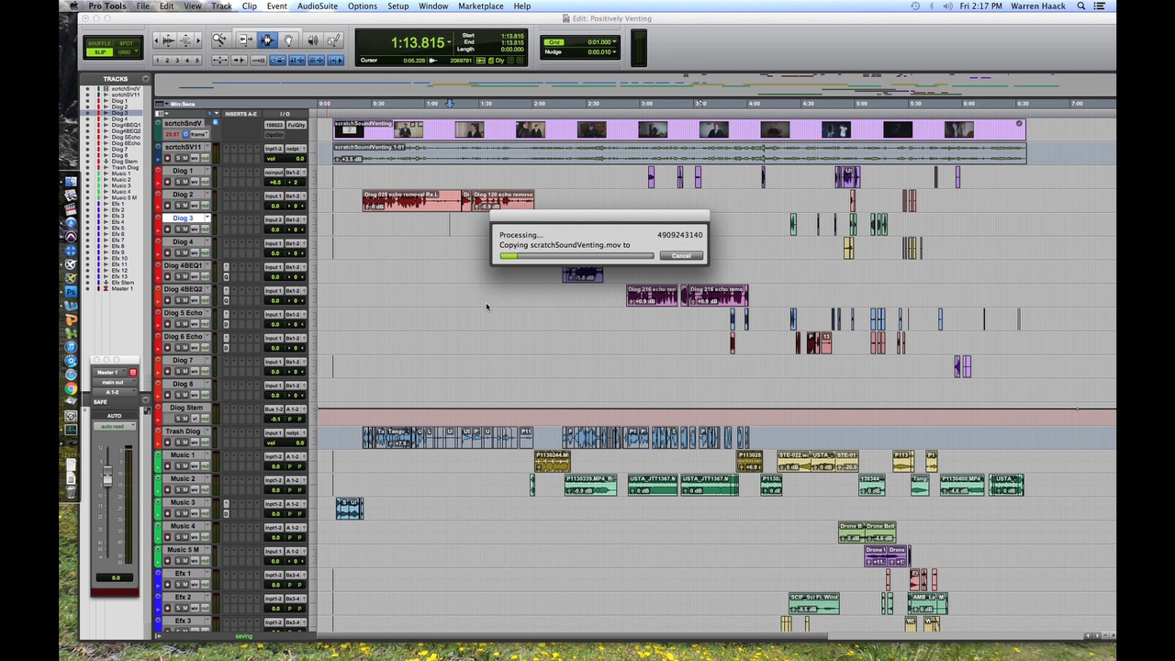1175x661 pixels.
Task: Select the Zoomer tool
Action: point(219,40)
